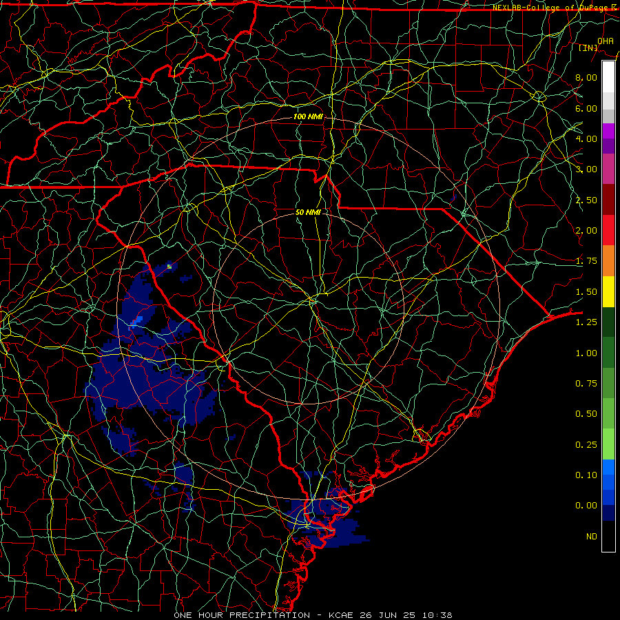Select the yellow swatch beside 1.50
Viewport: 620px width, 620px height.
tap(608, 291)
